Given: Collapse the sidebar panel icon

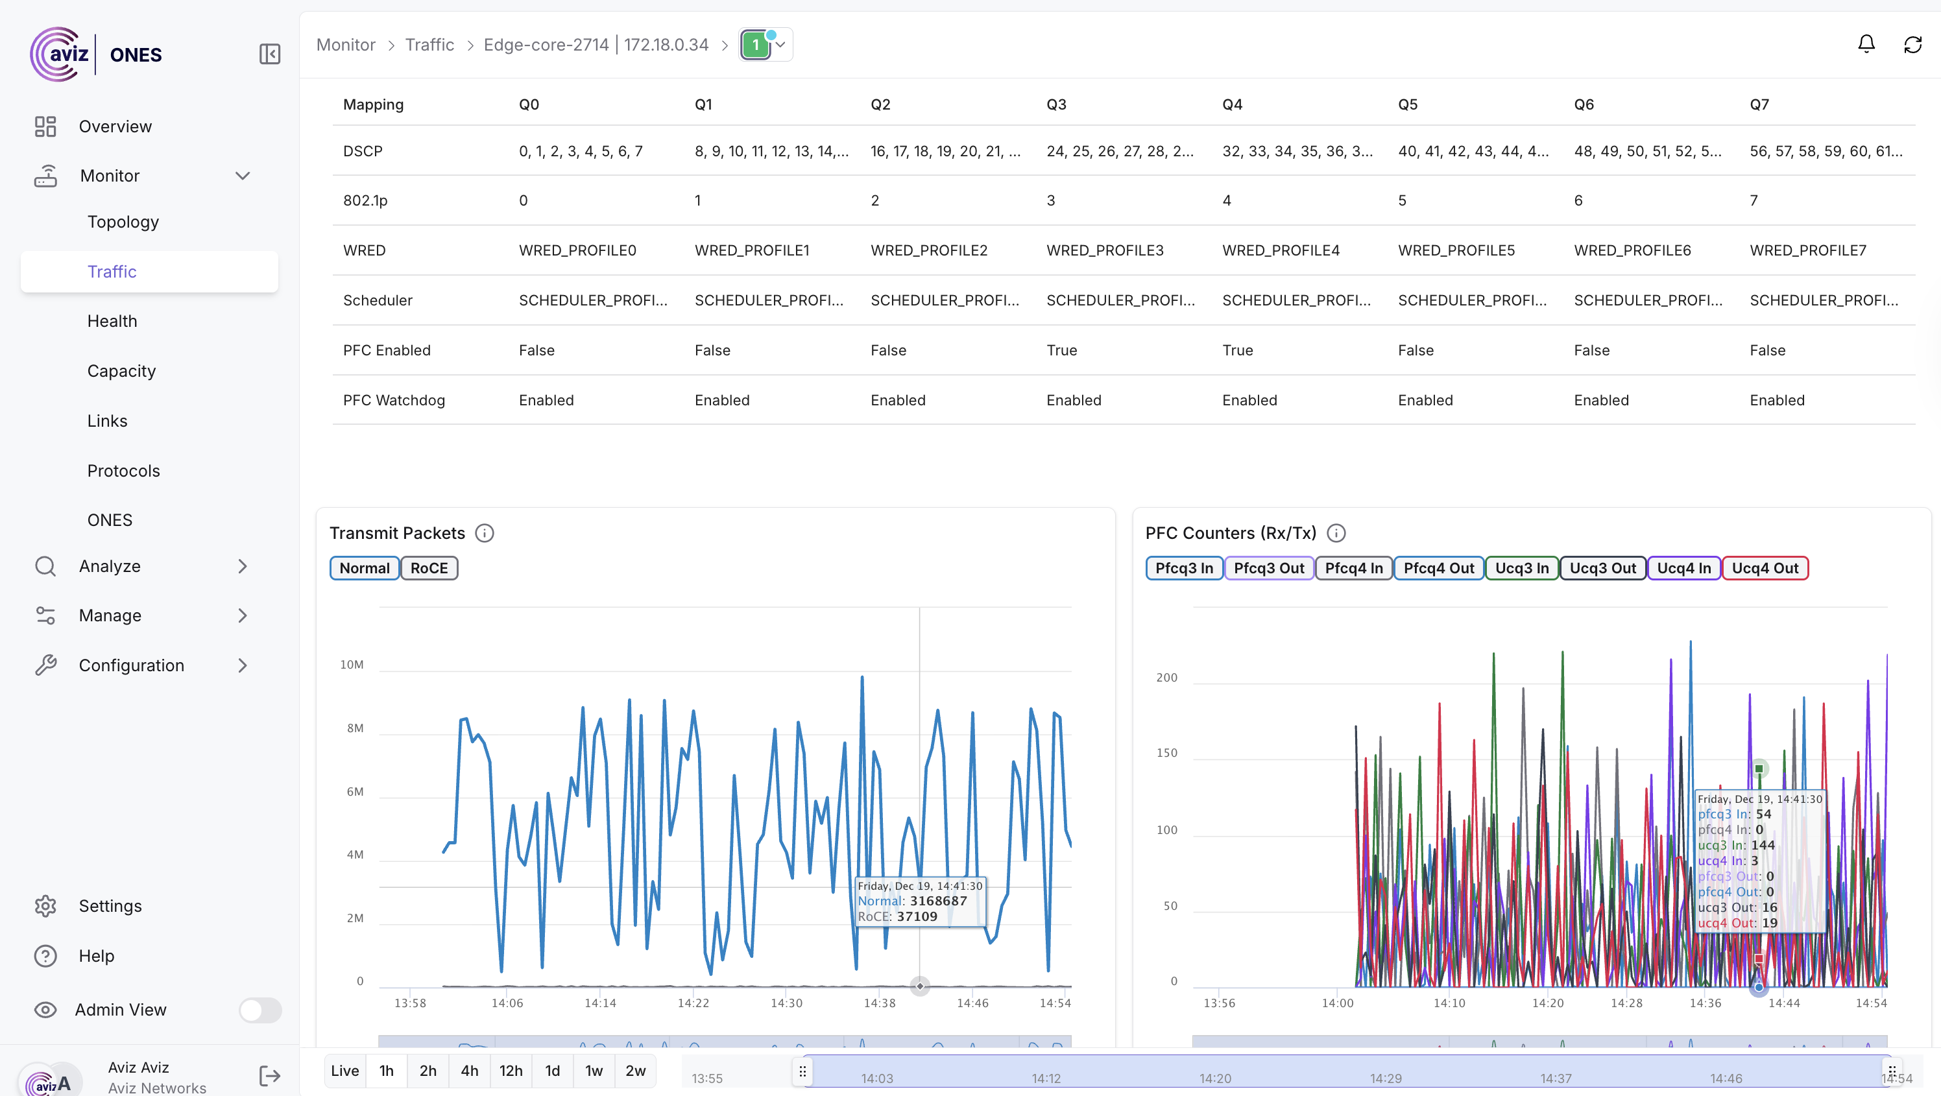Looking at the screenshot, I should (x=270, y=54).
